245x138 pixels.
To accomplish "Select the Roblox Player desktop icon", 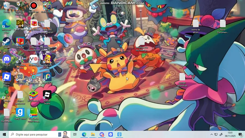I will click(7, 80).
